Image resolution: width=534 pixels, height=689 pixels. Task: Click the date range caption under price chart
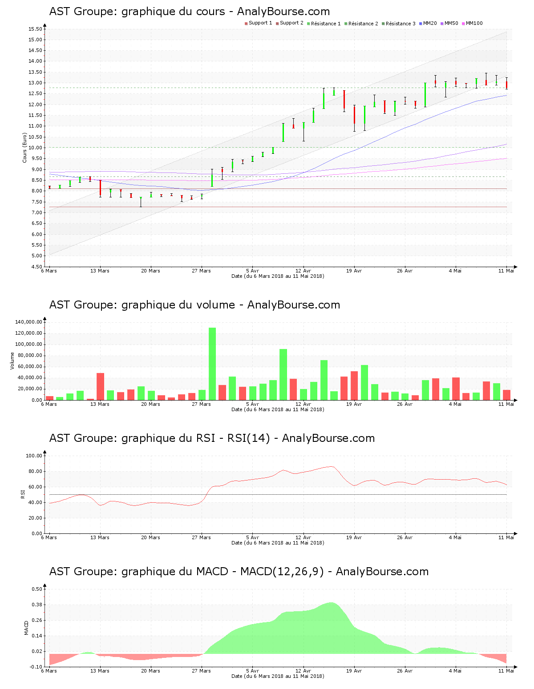pos(278,276)
